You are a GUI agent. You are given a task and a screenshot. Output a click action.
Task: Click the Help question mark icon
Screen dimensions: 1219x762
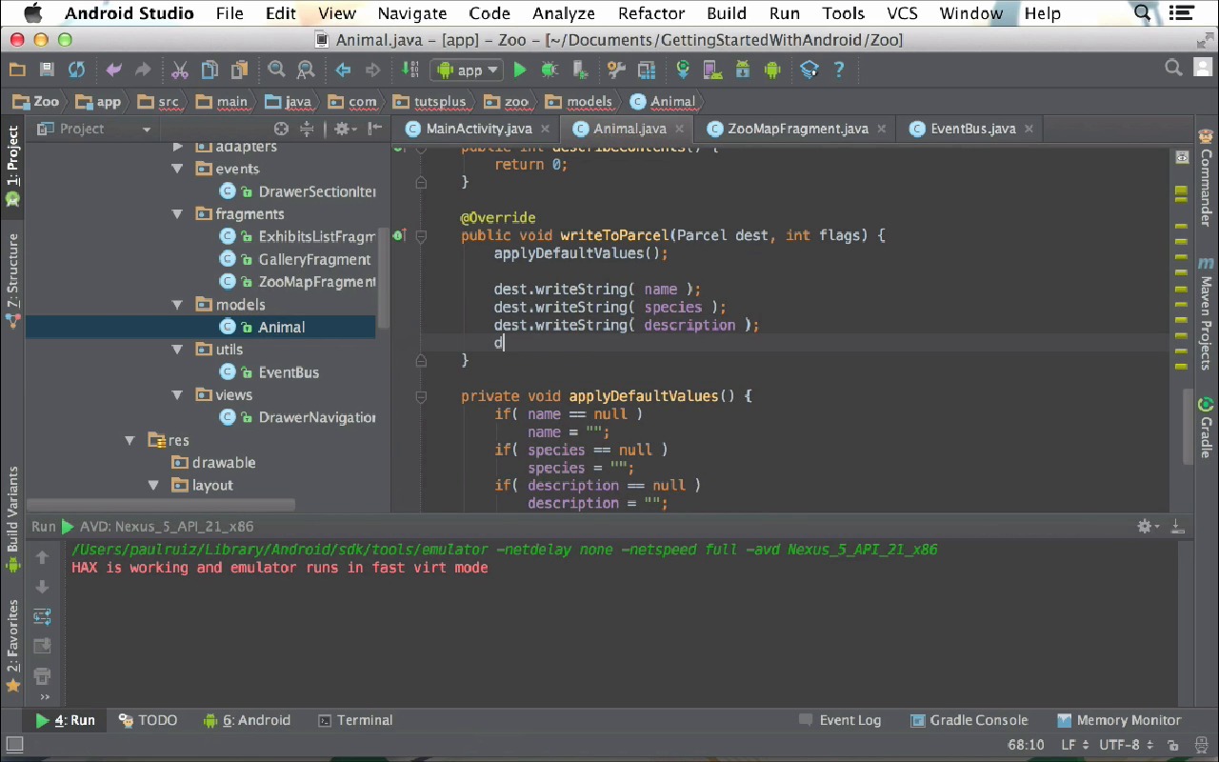(x=839, y=70)
